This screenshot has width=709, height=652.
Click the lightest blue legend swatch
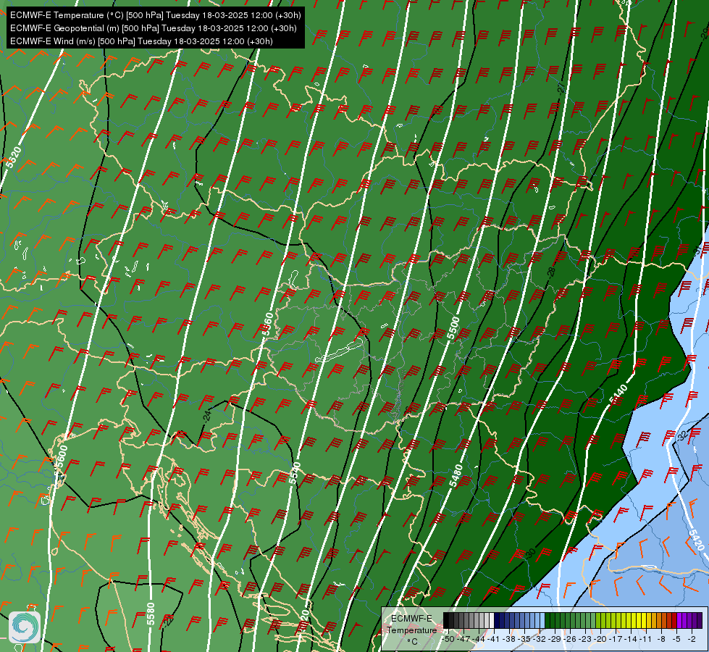pyautogui.click(x=542, y=620)
